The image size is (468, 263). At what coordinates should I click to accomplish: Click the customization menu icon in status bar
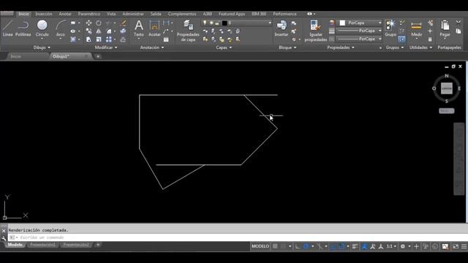point(464,246)
